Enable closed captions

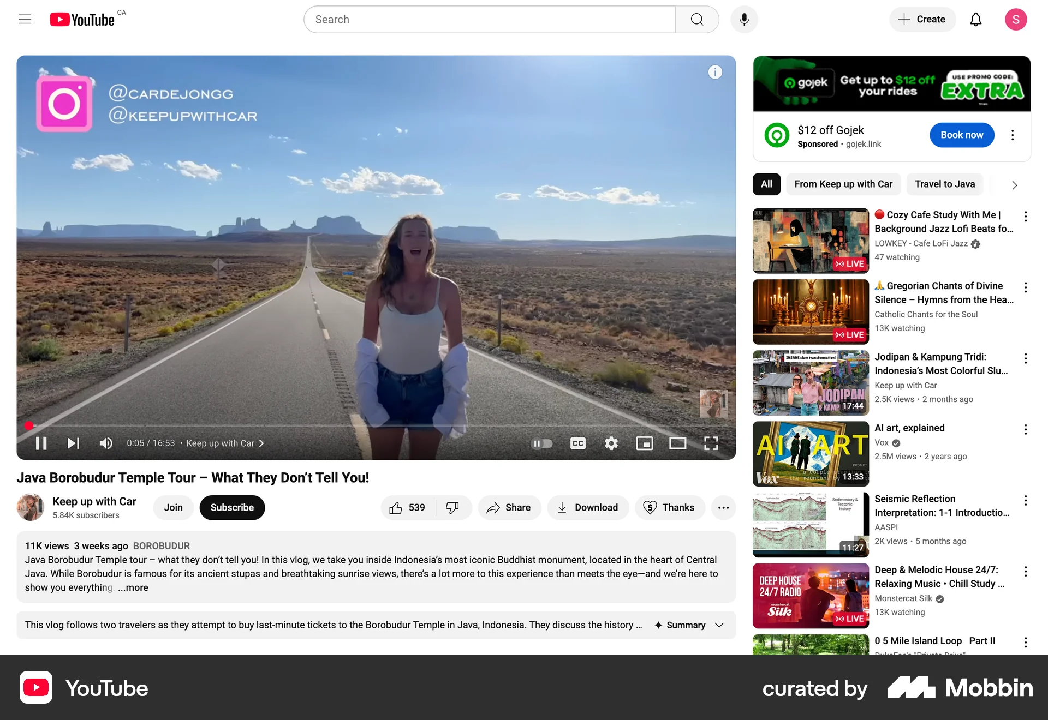tap(578, 443)
